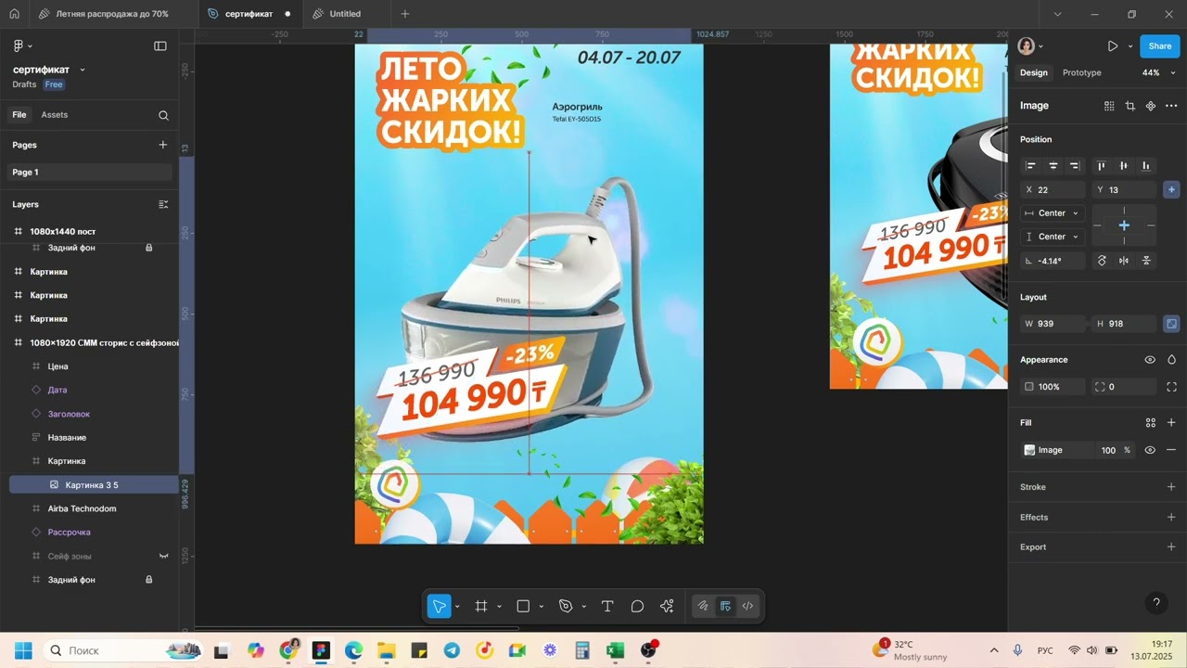The height and width of the screenshot is (668, 1187).
Task: Unlock the top Задний фон layer
Action: pos(148,248)
